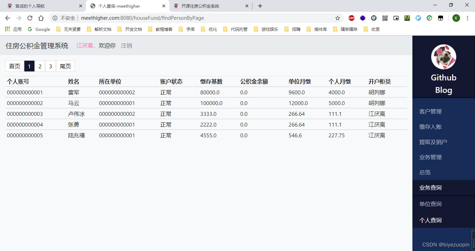Click the name 卢伟冰 in the table

[x=77, y=114]
